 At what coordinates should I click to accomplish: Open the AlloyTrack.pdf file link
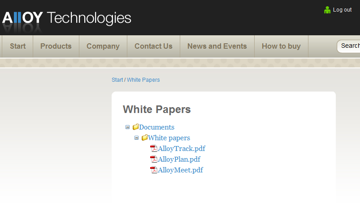[x=182, y=149]
